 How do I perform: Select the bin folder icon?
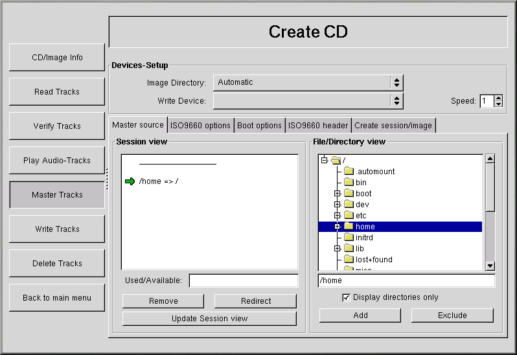[x=349, y=183]
